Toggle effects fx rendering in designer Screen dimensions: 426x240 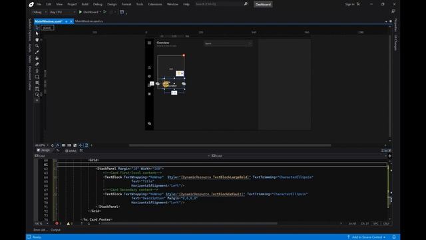(x=58, y=145)
